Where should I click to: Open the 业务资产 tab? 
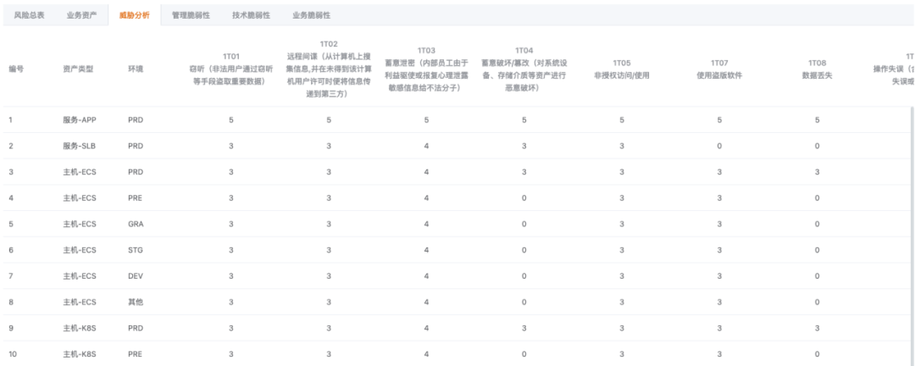coord(81,16)
